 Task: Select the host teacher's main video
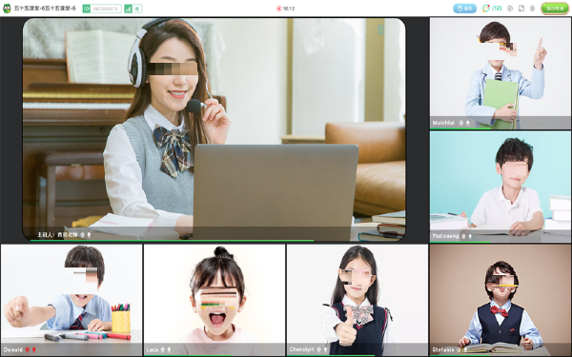[214, 129]
